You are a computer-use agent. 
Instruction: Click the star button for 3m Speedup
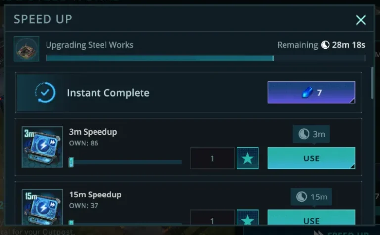pos(247,158)
